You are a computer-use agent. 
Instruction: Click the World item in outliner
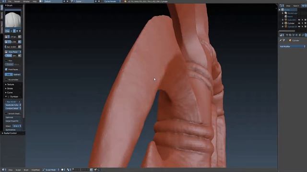[290, 17]
